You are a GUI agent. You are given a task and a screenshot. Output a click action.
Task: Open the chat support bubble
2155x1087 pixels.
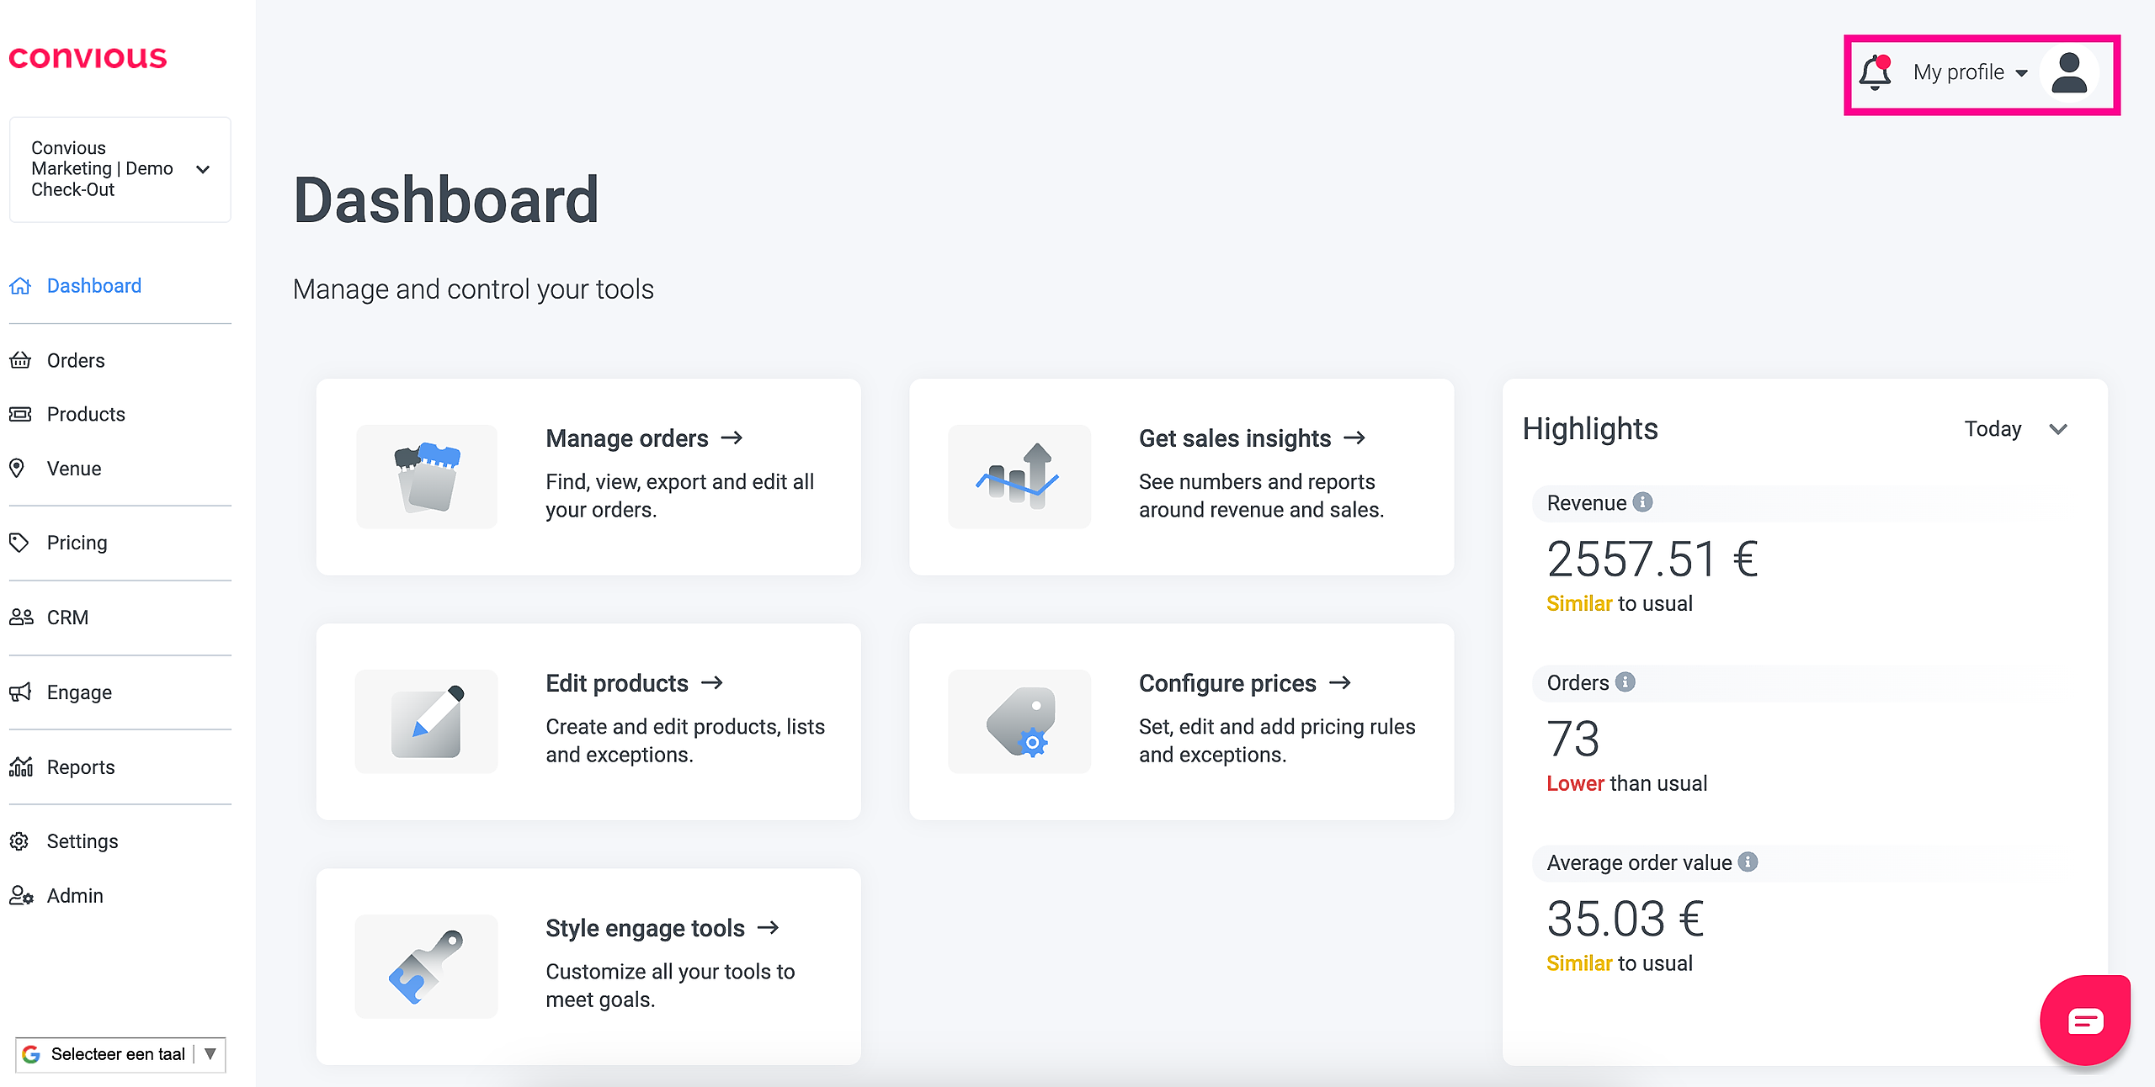(x=2084, y=1021)
